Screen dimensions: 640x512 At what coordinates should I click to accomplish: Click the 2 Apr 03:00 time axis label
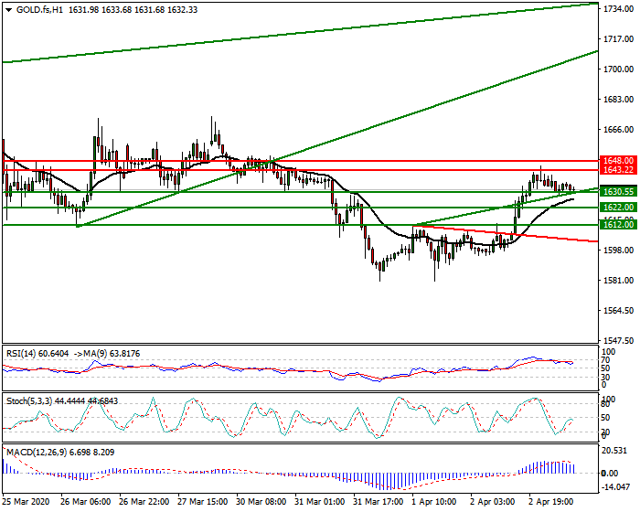point(493,501)
